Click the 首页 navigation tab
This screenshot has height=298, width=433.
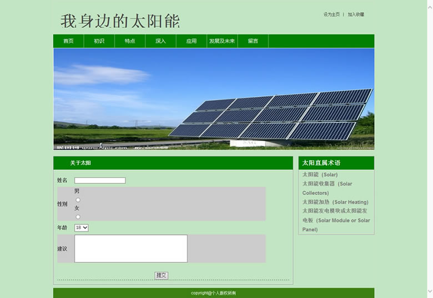click(x=68, y=41)
